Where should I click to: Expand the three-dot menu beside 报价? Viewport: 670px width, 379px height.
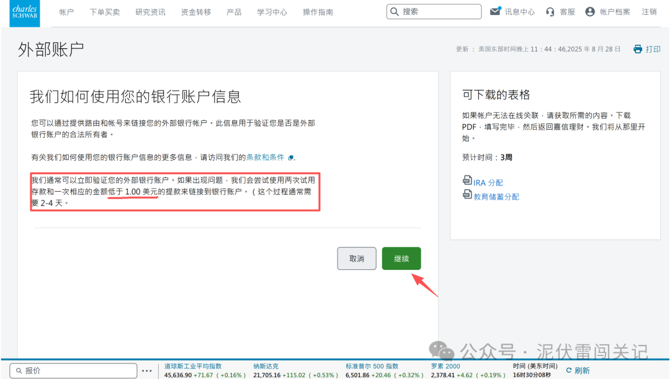pyautogui.click(x=146, y=370)
